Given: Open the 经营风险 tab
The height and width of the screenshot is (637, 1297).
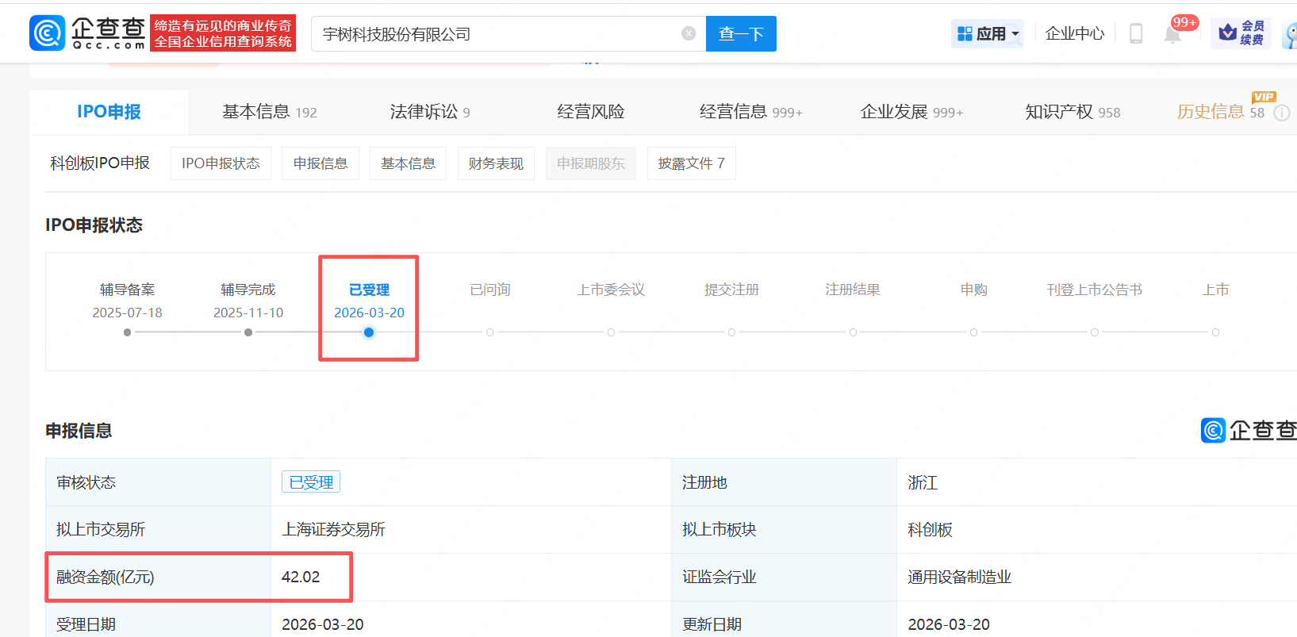Looking at the screenshot, I should [x=591, y=112].
